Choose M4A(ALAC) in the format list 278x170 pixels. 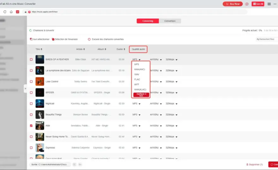pos(140,89)
